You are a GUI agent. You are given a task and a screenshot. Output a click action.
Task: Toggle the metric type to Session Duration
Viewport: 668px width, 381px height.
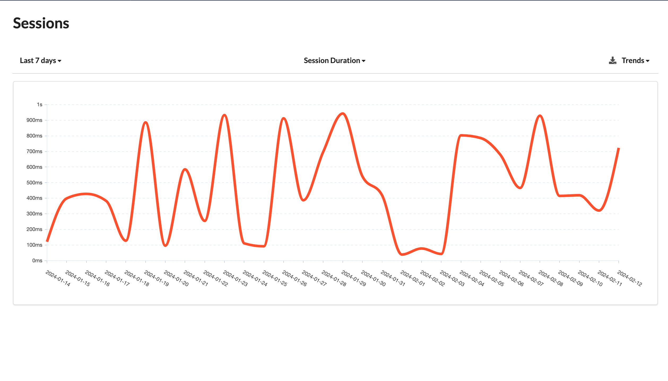[x=334, y=60]
